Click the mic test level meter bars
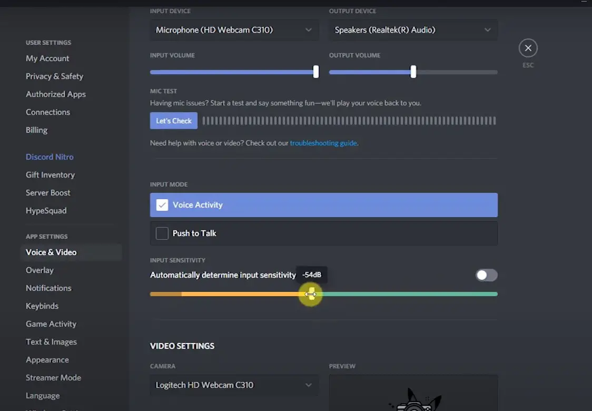 [349, 121]
